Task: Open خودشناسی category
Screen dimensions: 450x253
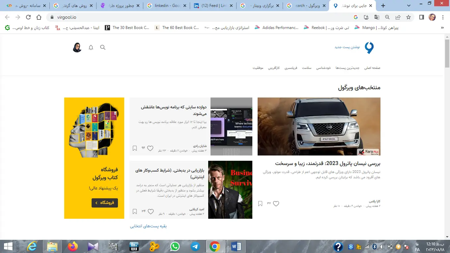Action: pyautogui.click(x=323, y=68)
